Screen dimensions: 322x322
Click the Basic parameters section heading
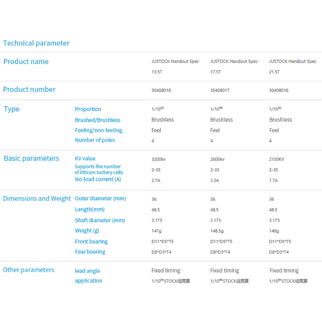click(x=31, y=158)
